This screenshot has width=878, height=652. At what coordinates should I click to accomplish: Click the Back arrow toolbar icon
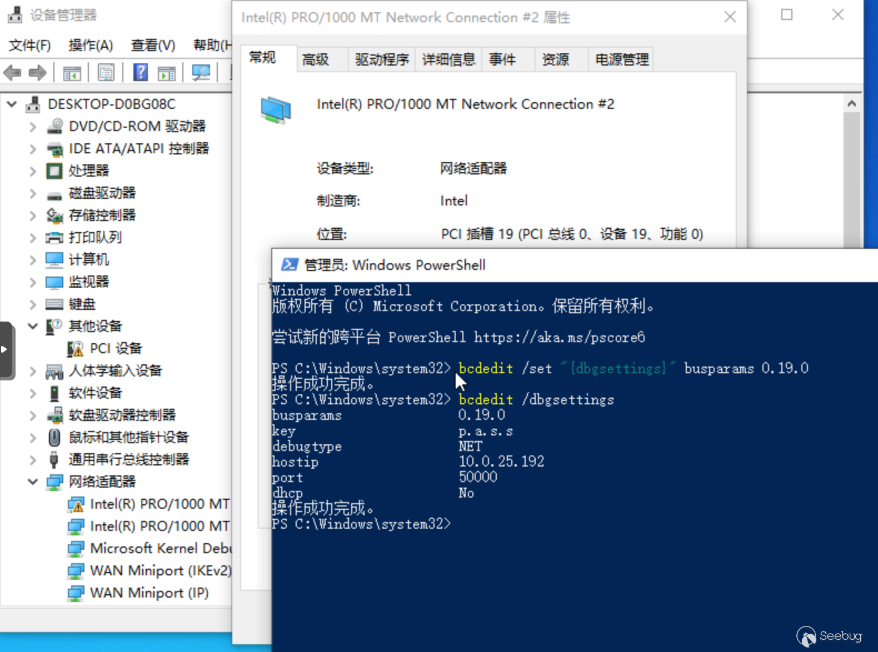click(12, 73)
